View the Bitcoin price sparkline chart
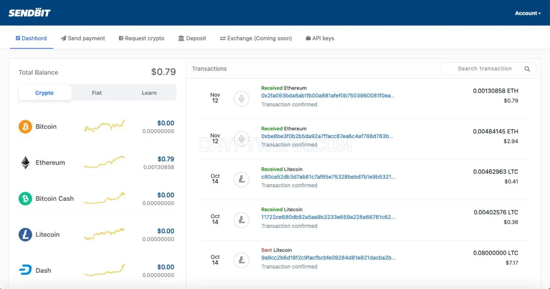 [104, 126]
